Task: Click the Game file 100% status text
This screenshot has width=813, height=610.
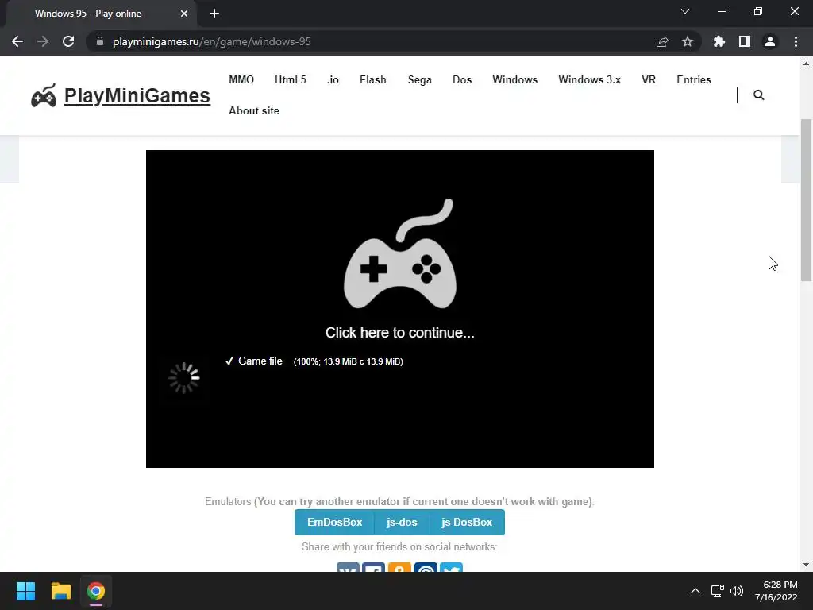Action: (x=314, y=361)
